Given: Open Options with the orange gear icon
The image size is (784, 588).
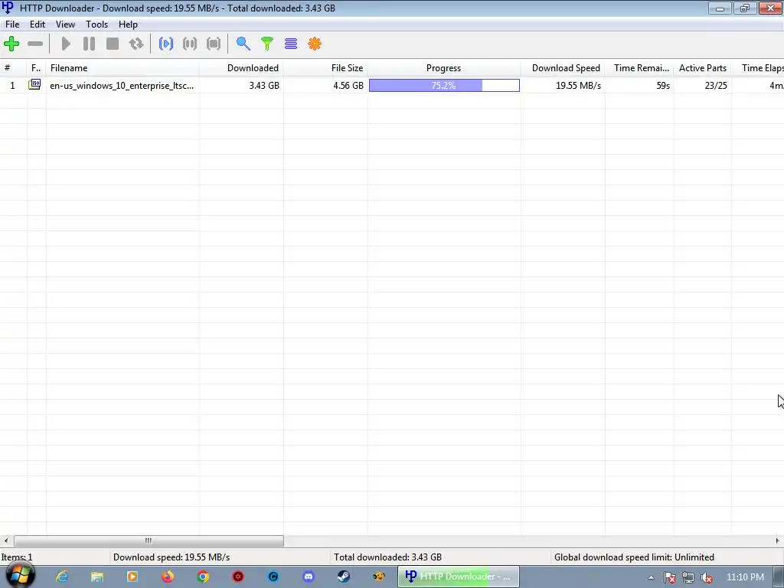Looking at the screenshot, I should point(315,44).
